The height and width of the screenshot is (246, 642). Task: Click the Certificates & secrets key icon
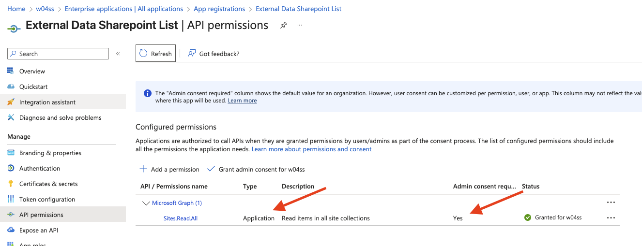click(x=11, y=184)
